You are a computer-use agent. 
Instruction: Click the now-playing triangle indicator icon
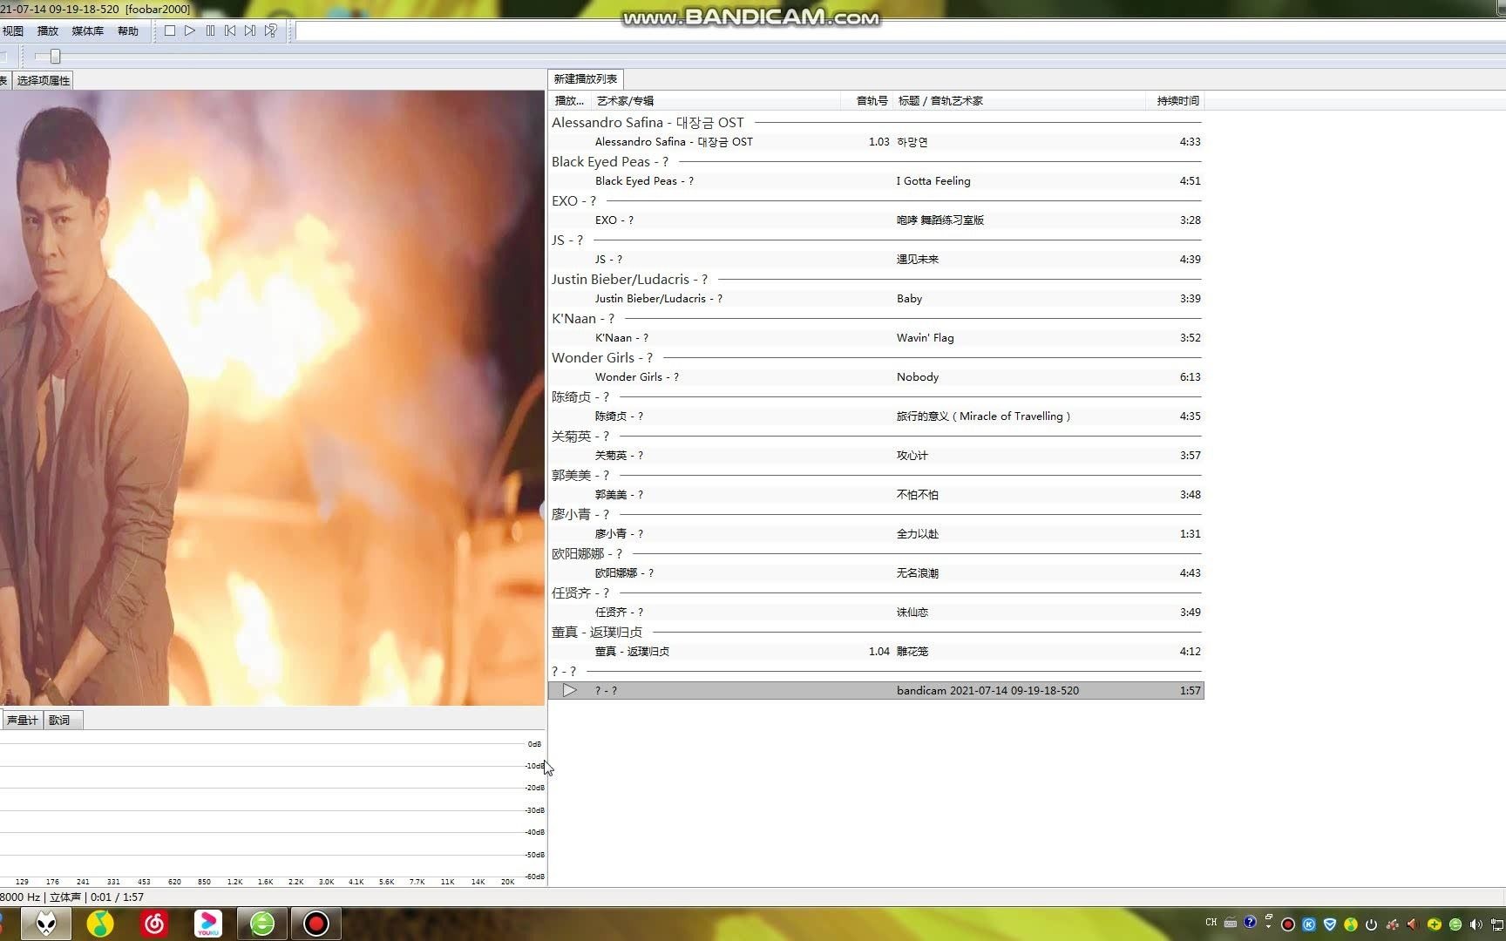569,690
